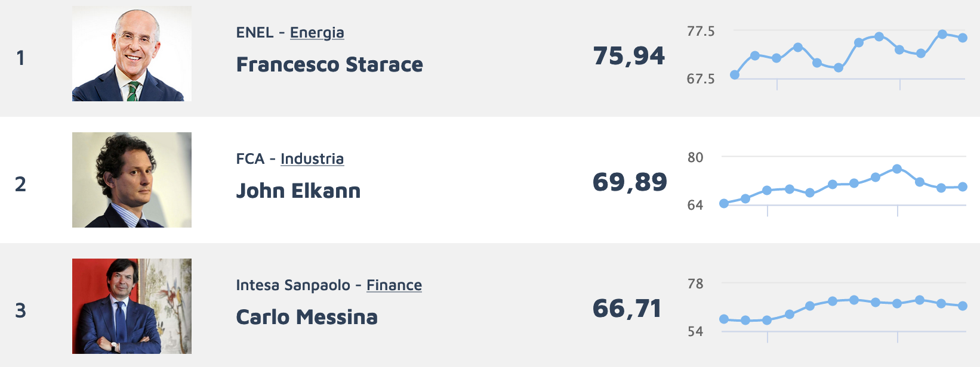This screenshot has width=980, height=367.
Task: Click the name Francesco Starace
Action: [x=329, y=64]
